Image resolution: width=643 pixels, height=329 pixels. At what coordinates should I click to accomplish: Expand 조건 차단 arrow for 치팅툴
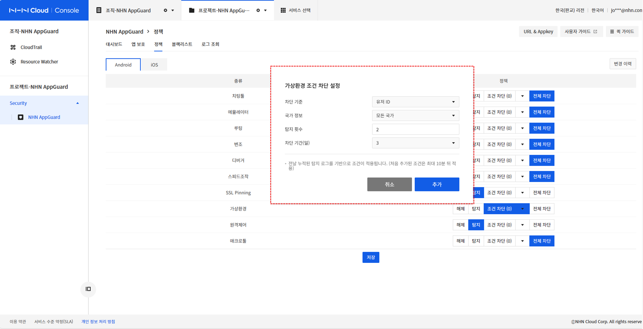(522, 96)
